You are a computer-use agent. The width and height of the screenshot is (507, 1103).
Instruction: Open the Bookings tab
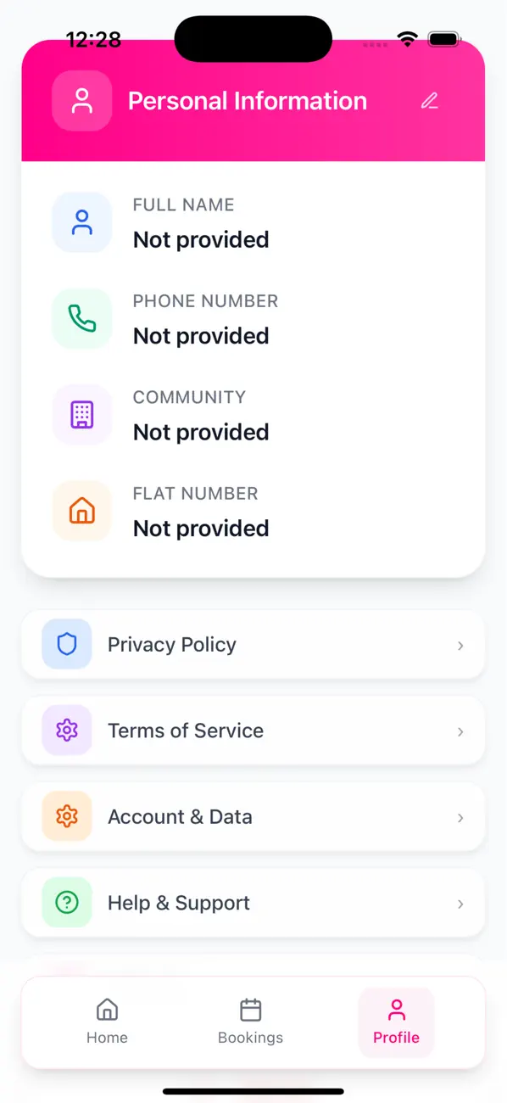point(250,1021)
